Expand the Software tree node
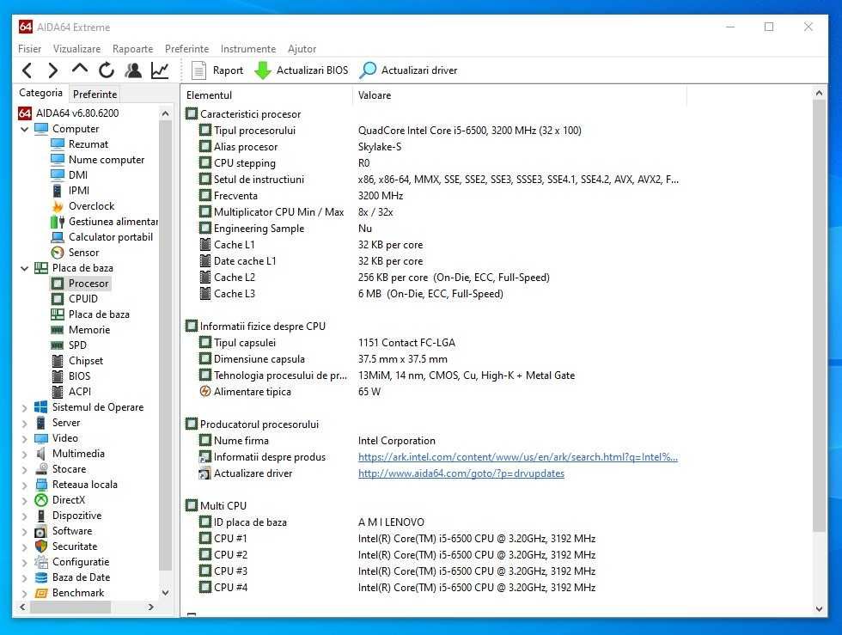 click(24, 531)
